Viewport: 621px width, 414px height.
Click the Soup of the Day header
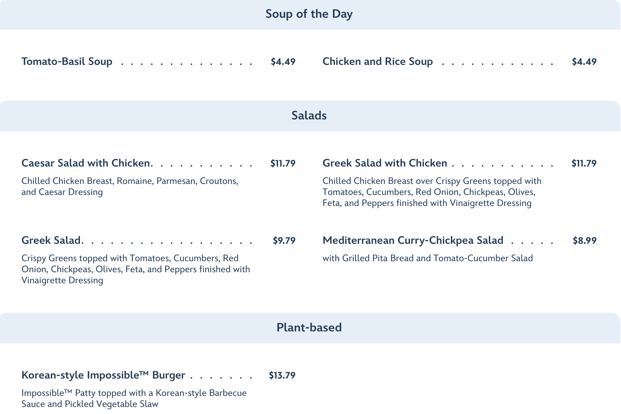309,14
